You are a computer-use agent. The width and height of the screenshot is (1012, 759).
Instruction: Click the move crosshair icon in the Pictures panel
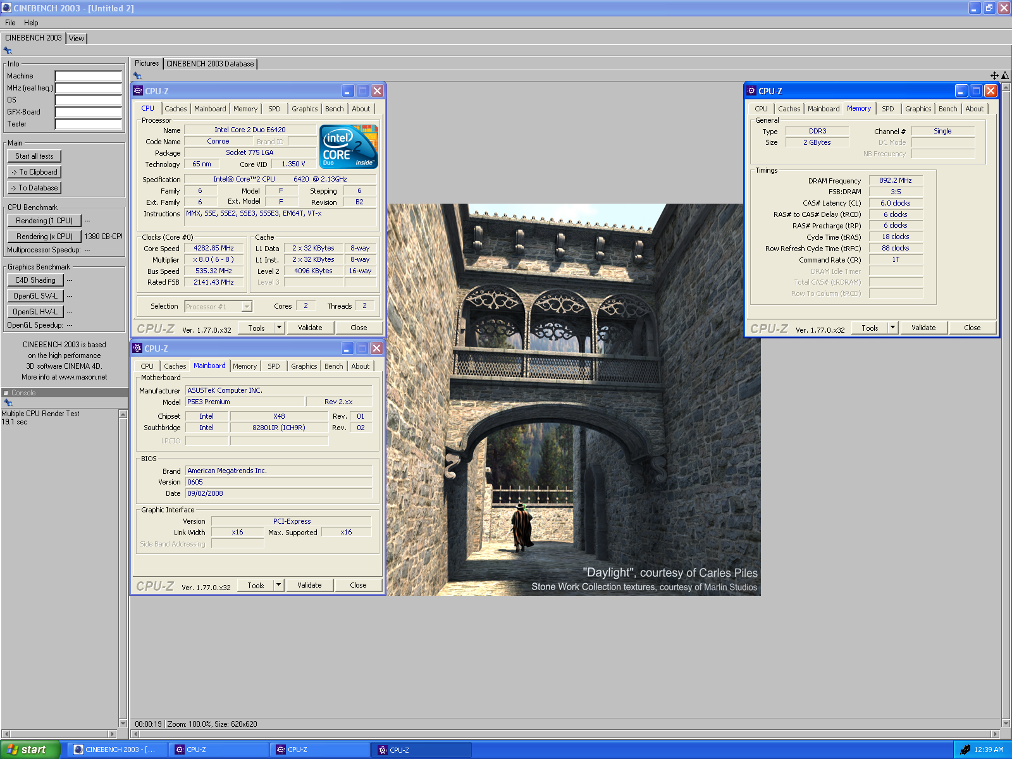pos(994,75)
